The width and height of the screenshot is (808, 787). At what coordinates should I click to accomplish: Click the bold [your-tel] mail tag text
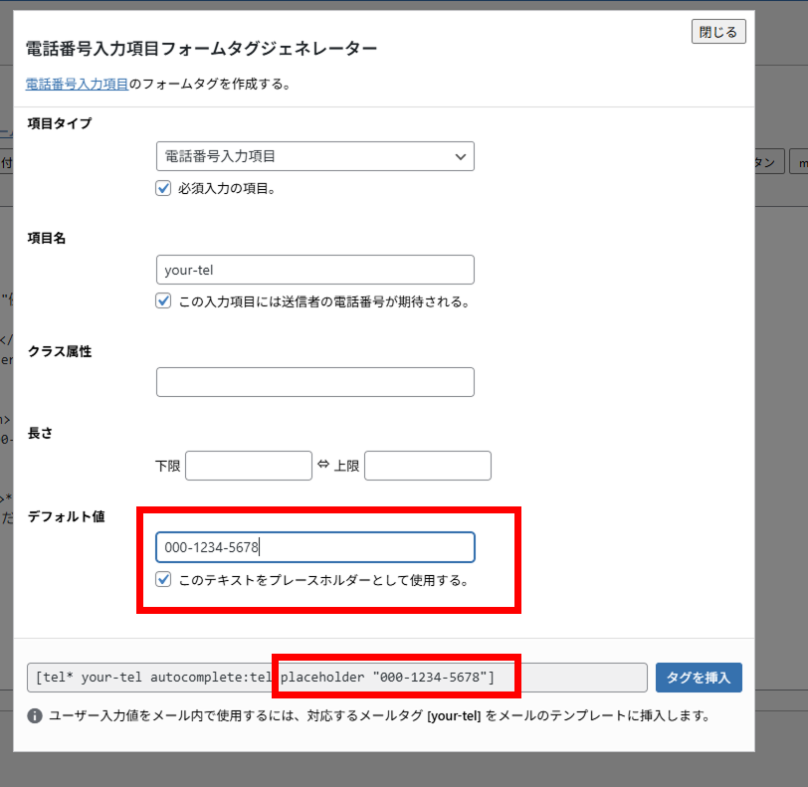(453, 715)
